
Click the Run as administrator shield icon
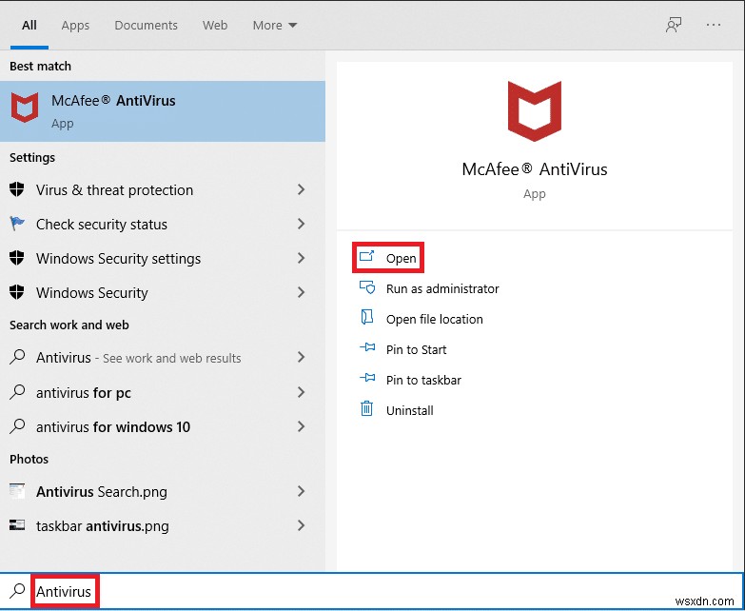pos(367,287)
